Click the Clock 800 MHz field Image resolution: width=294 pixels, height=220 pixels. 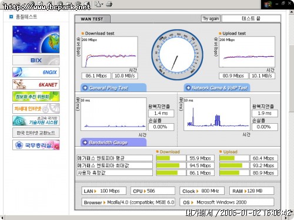(x=202, y=191)
